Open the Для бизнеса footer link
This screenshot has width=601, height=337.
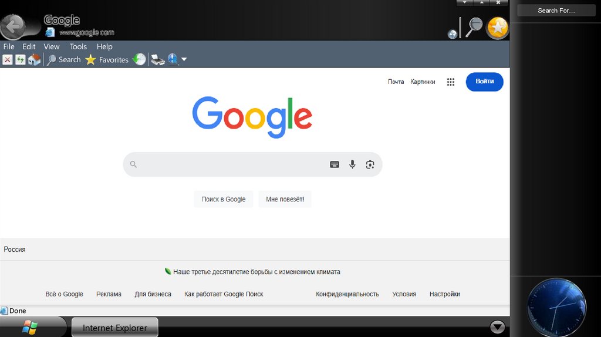tap(153, 294)
